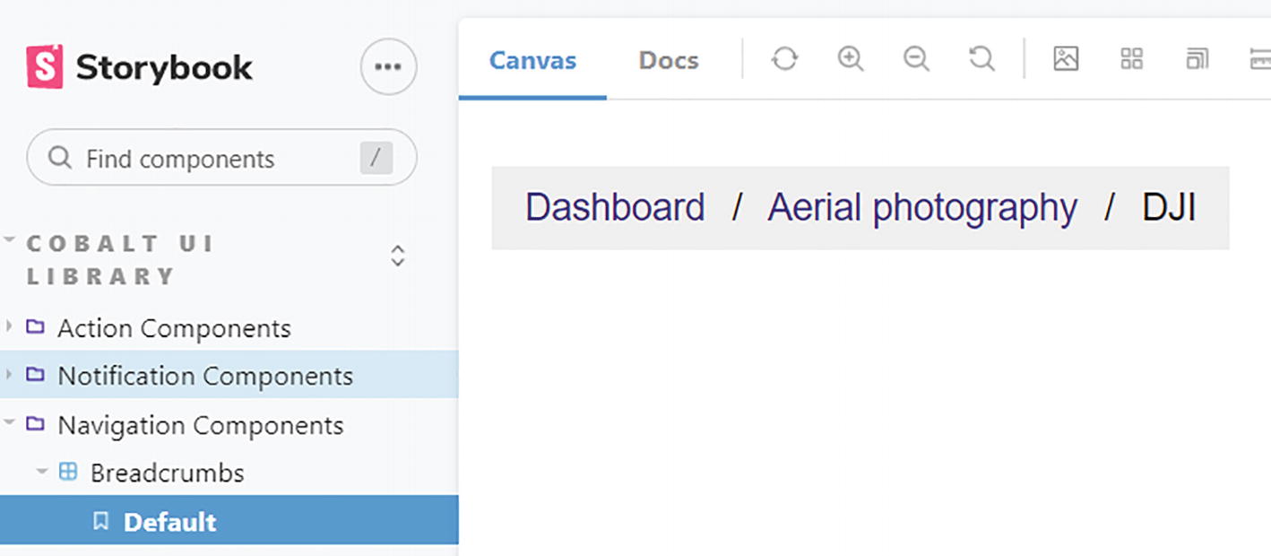Collapse the Navigation Components folder

200,425
